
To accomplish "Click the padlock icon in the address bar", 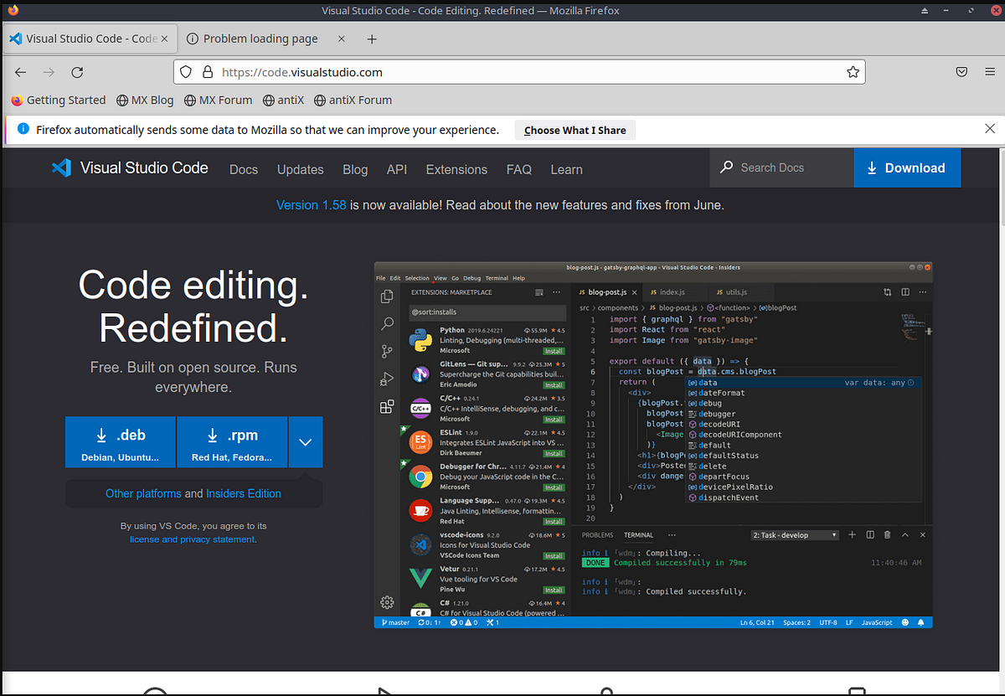I will [x=207, y=72].
